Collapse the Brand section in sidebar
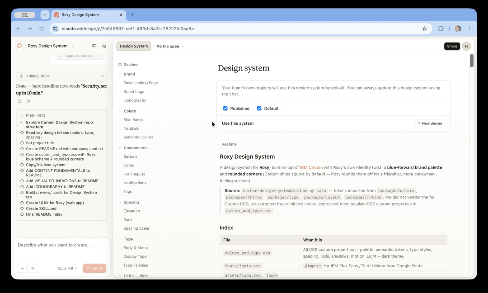 [120, 74]
